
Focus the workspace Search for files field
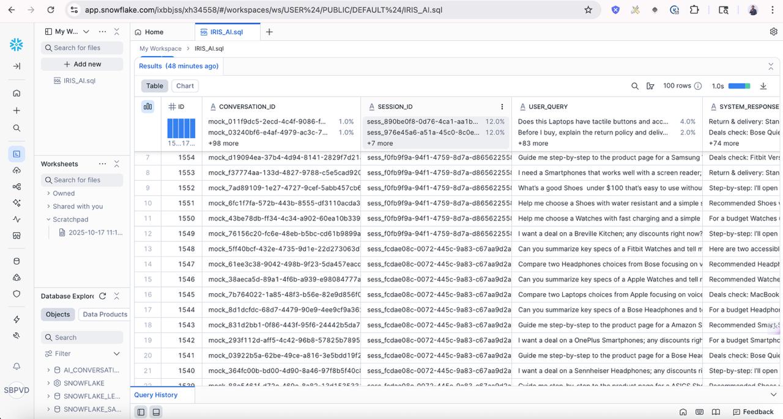[82, 48]
